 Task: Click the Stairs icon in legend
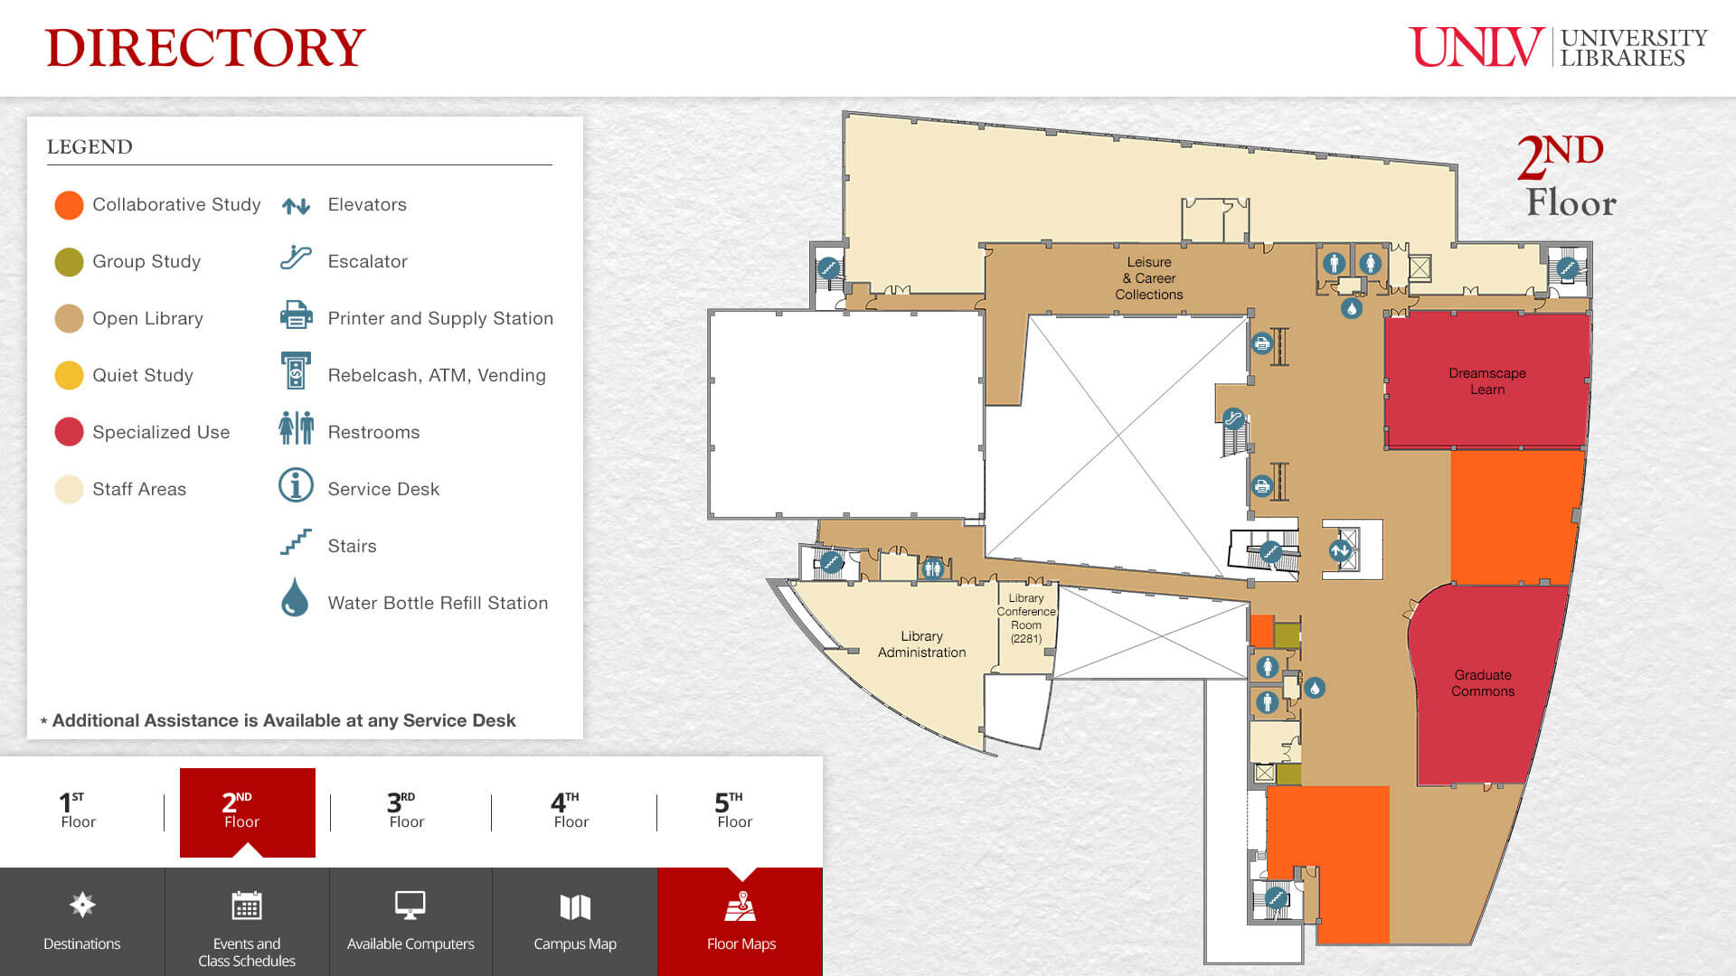[x=295, y=545]
